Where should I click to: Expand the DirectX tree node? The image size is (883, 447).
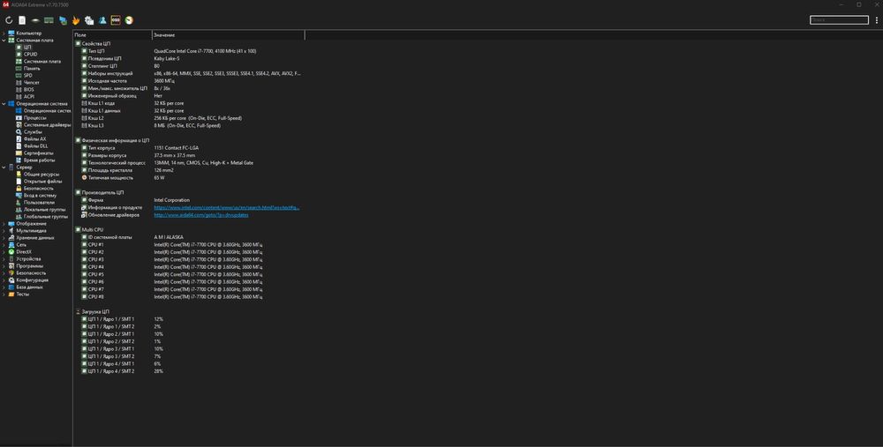(4, 252)
